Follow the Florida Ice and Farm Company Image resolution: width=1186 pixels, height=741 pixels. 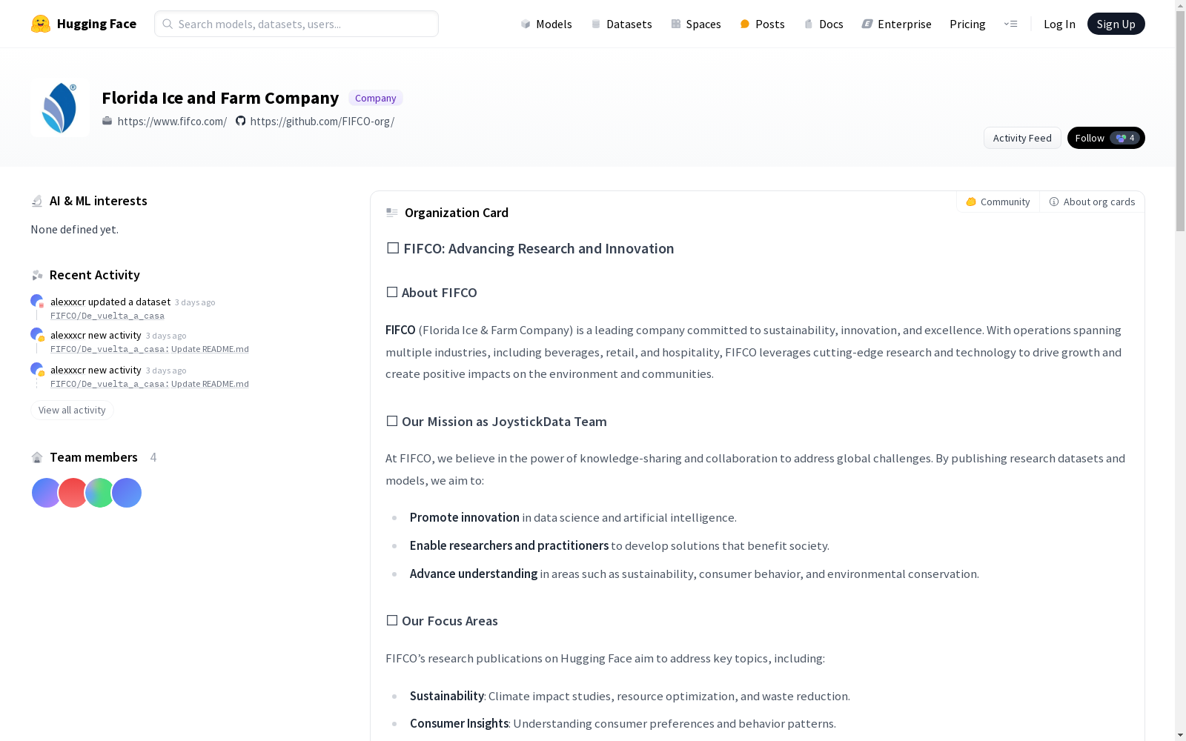pyautogui.click(x=1106, y=138)
